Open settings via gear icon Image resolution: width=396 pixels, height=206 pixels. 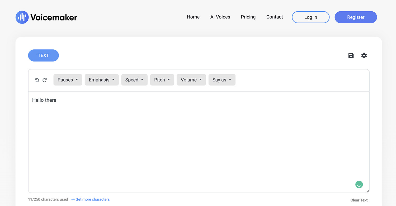[364, 55]
